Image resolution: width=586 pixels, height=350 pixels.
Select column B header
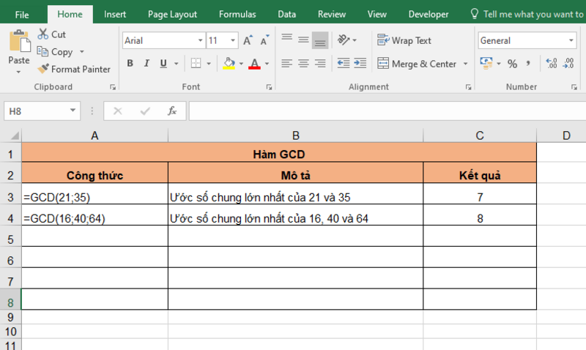coord(296,135)
